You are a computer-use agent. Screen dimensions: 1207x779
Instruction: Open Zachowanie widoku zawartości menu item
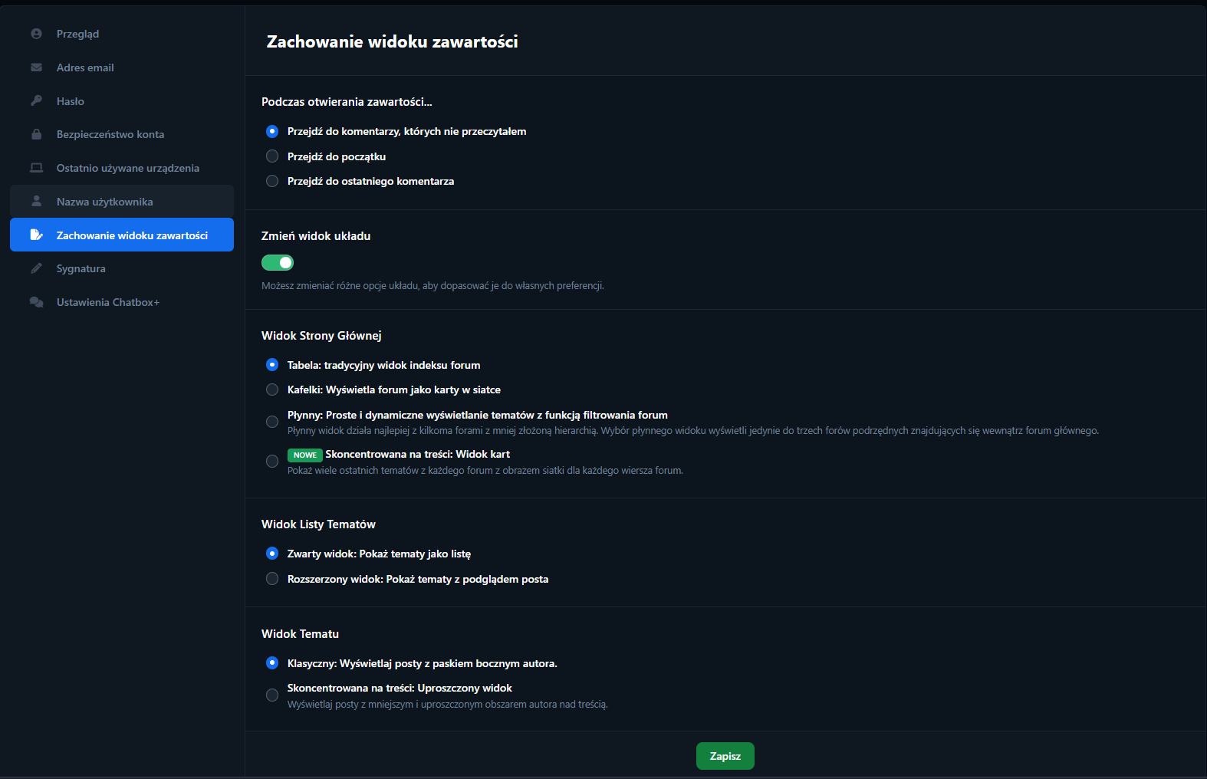[132, 235]
